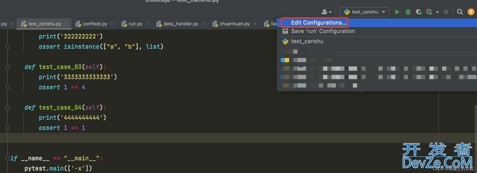This screenshot has width=477, height=173.
Task: Open Search Everywhere magnifier icon
Action: [x=460, y=12]
